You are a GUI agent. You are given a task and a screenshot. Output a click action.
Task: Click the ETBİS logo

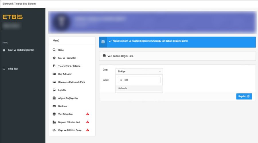[13, 17]
